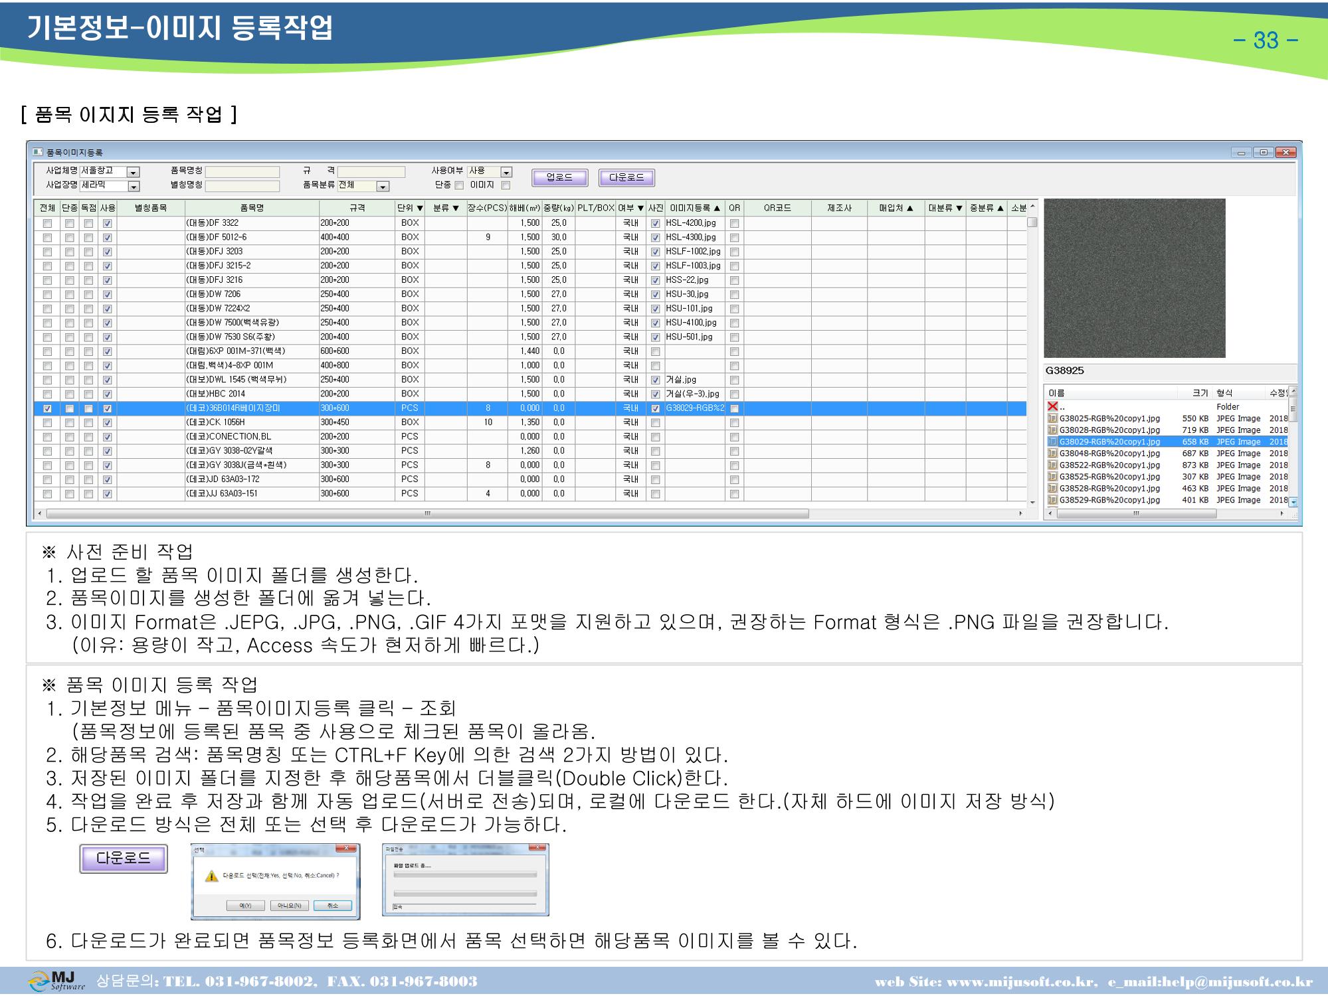Click the main grid's down scroll arrow
Viewport: 1328px width, 996px height.
(1032, 503)
